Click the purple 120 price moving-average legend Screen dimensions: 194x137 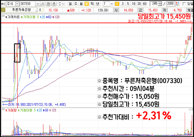click(56, 17)
